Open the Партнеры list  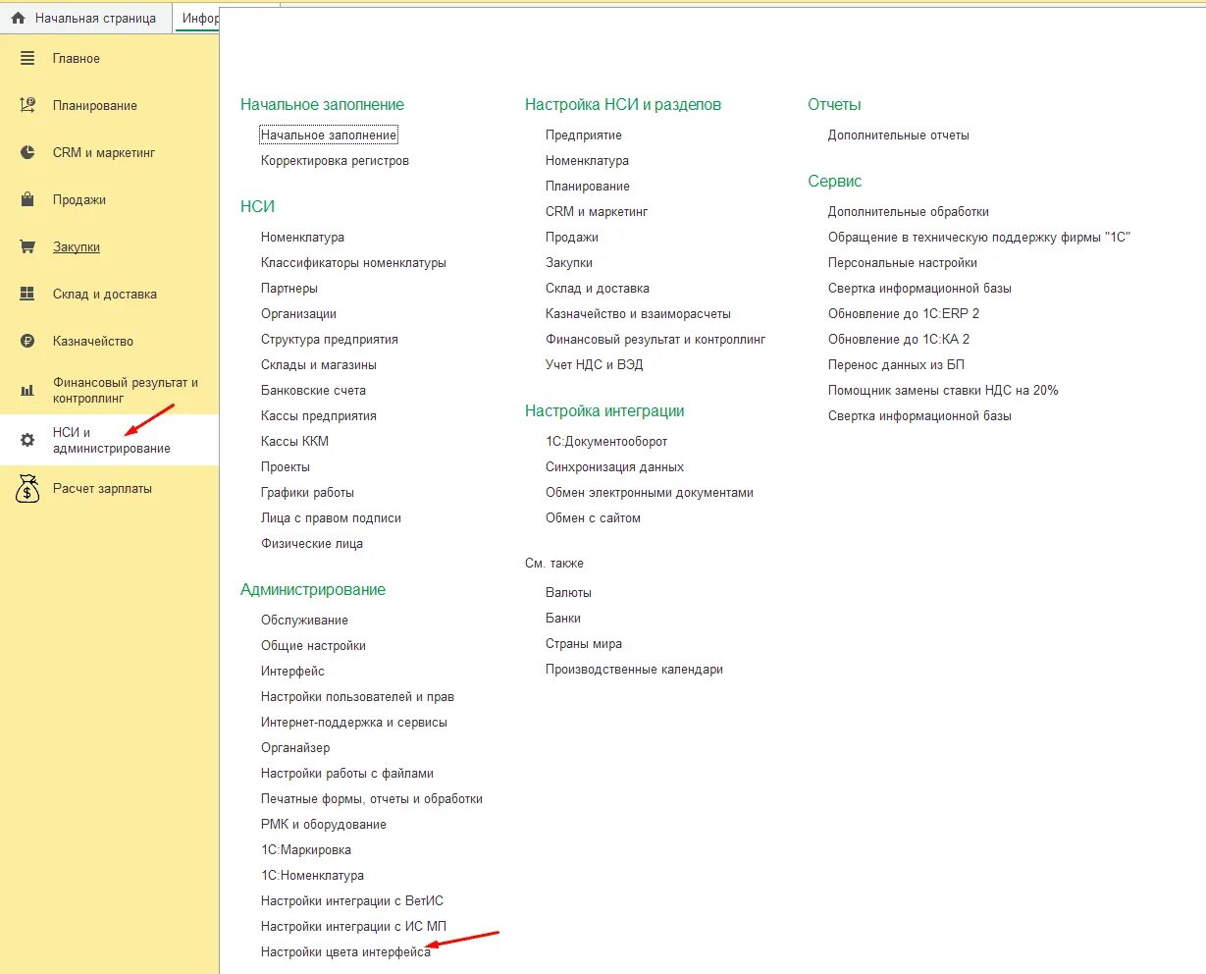[289, 289]
